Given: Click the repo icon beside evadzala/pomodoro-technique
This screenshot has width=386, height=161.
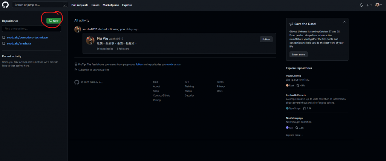Looking at the screenshot, I should (4, 38).
